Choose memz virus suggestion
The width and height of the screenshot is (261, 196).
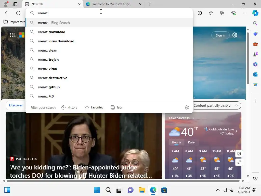coord(109,69)
